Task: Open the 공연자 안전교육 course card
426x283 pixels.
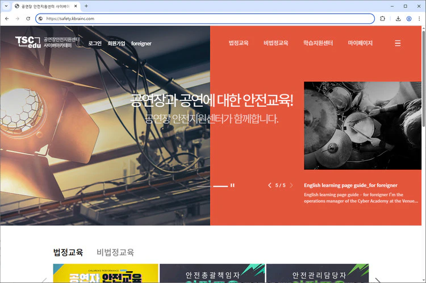Action: pyautogui.click(x=106, y=273)
